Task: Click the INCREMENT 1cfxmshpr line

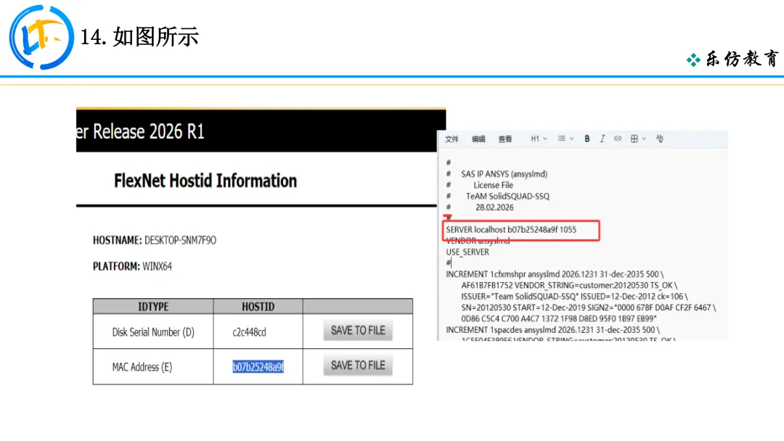Action: 555,274
